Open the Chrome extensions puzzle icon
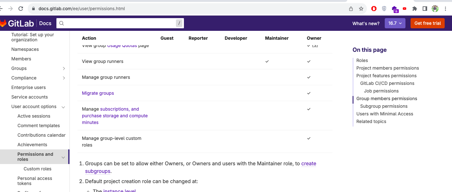Screen dimensions: 452x192 [415, 9]
